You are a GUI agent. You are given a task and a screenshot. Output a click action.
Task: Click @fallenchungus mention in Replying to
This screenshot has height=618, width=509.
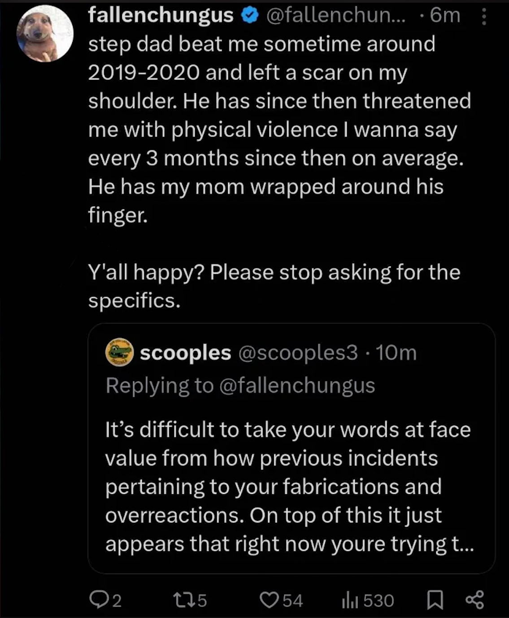point(297,386)
